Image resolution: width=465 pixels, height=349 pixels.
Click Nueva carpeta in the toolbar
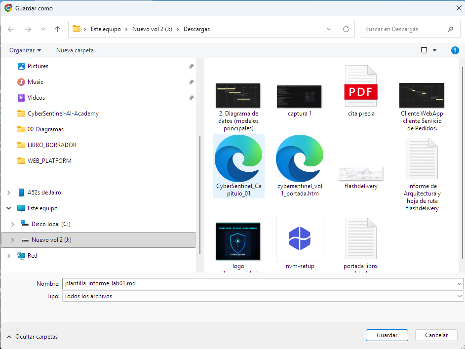(x=75, y=50)
